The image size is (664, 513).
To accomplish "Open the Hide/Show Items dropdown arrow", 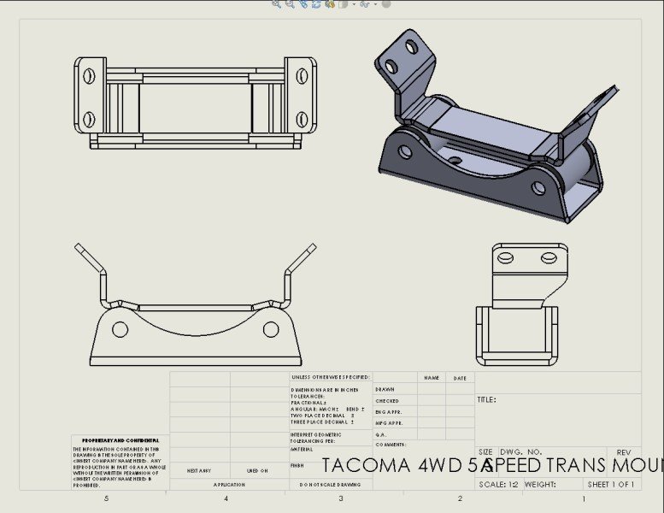I will click(x=376, y=4).
